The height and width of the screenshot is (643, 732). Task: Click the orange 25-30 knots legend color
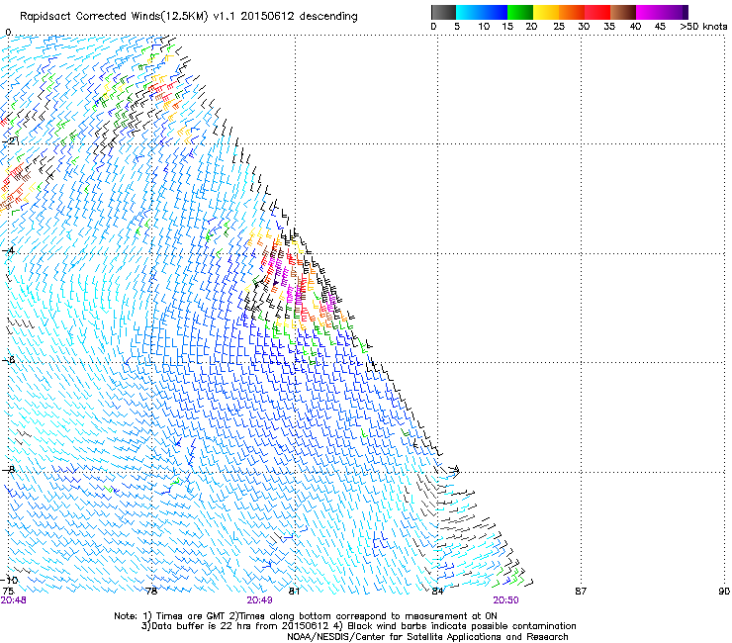pos(572,12)
